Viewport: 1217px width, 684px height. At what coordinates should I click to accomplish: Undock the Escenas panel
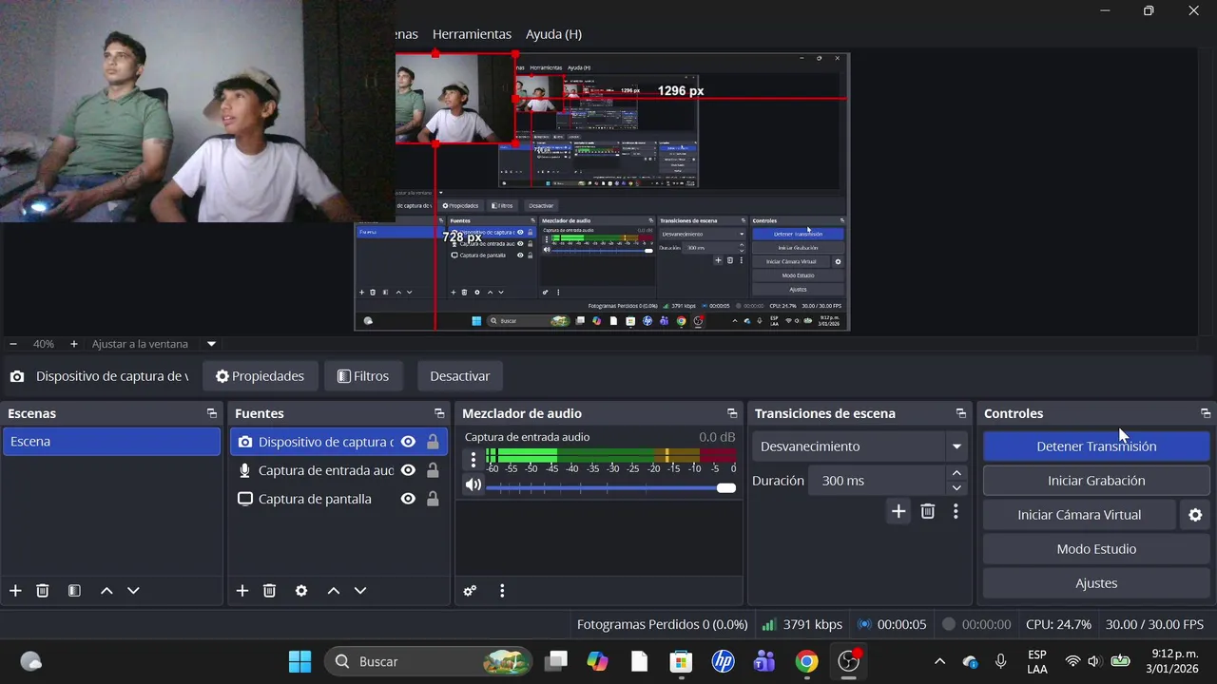pos(212,413)
